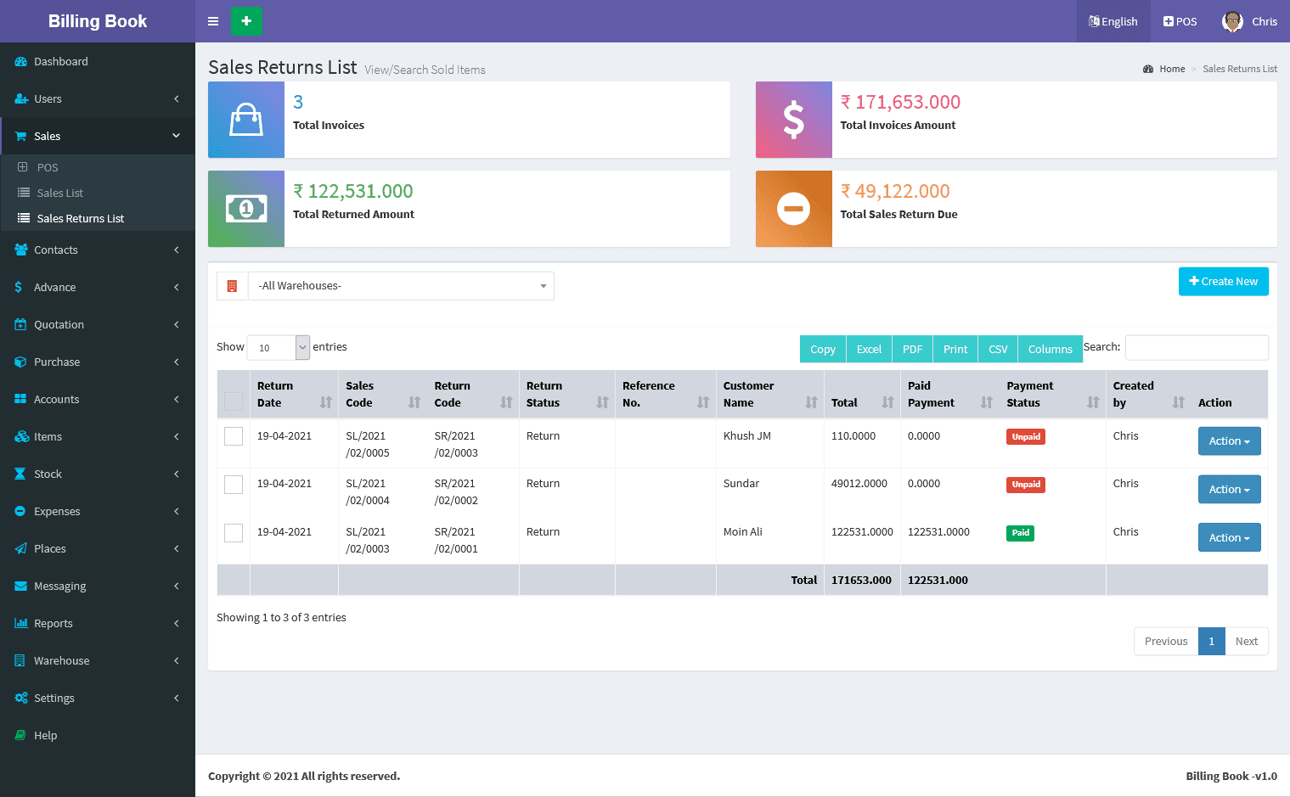1290x797 pixels.
Task: Open the All Warehouses dropdown
Action: click(401, 286)
